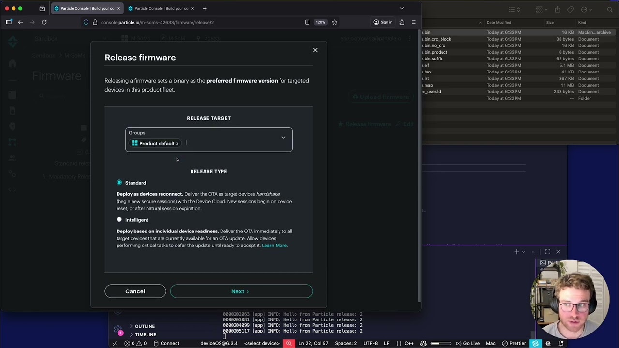Change the UTF-8 encoding

(370, 343)
